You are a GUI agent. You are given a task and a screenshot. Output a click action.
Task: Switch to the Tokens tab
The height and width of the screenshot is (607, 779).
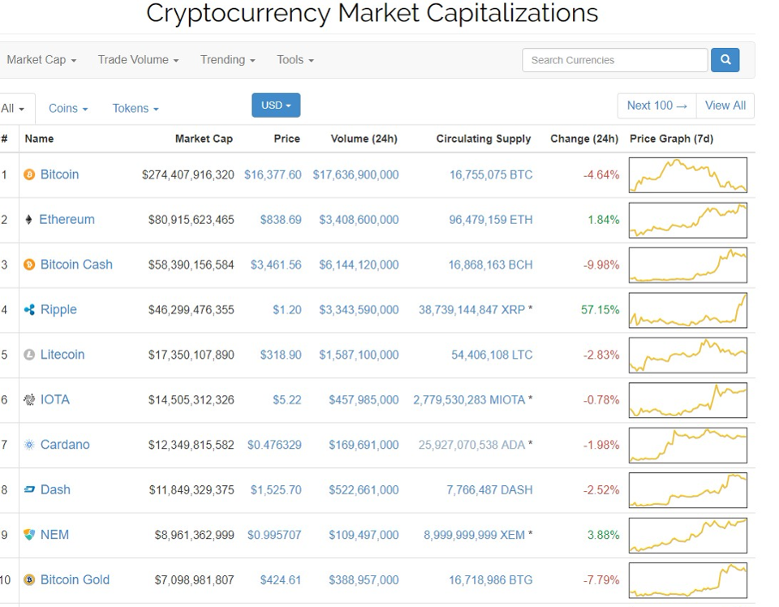pyautogui.click(x=136, y=108)
